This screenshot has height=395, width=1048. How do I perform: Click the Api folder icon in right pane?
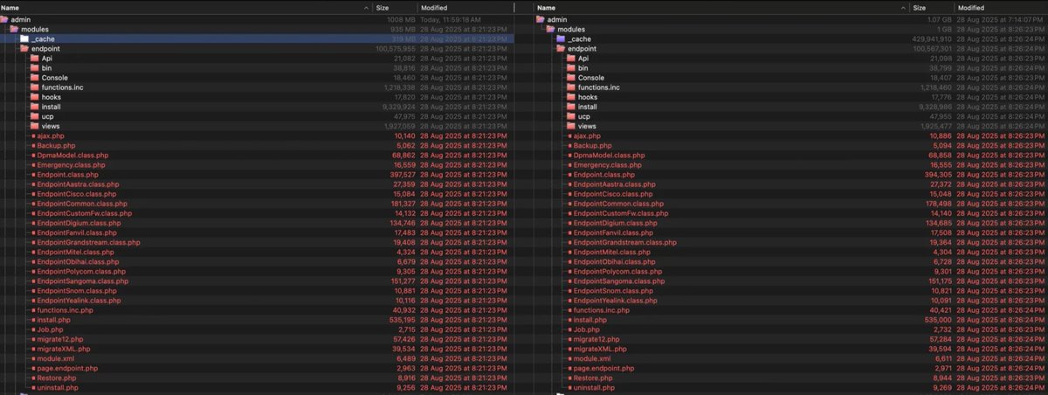point(571,58)
